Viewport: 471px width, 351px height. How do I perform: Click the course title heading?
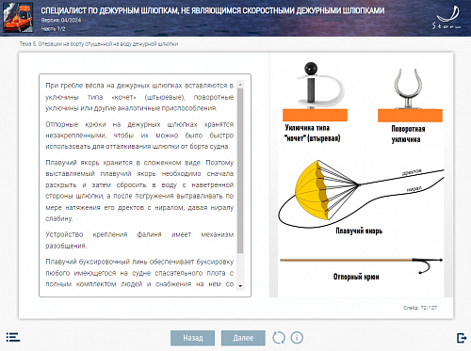[x=213, y=10]
